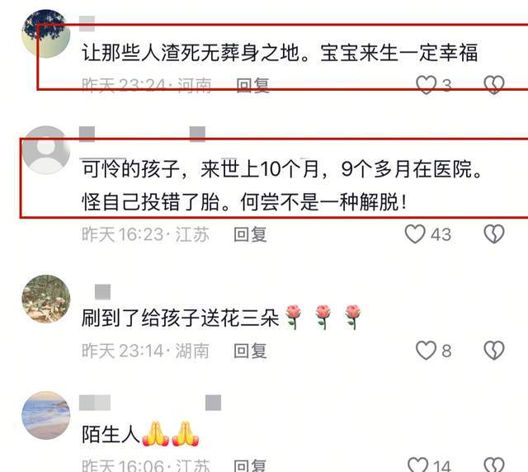Screen dimensions: 528x472
Task: Dislike the 河南 comment with broken heart
Action: point(494,84)
